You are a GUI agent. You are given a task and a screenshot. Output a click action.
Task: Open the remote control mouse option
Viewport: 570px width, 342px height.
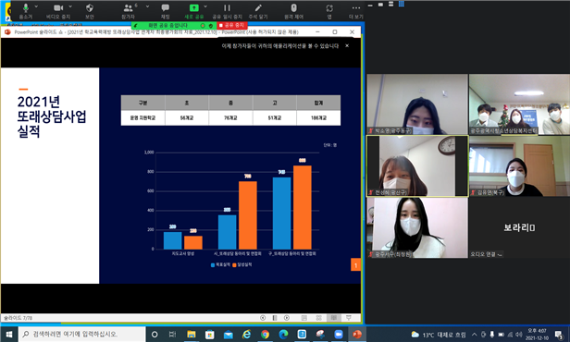(x=293, y=11)
